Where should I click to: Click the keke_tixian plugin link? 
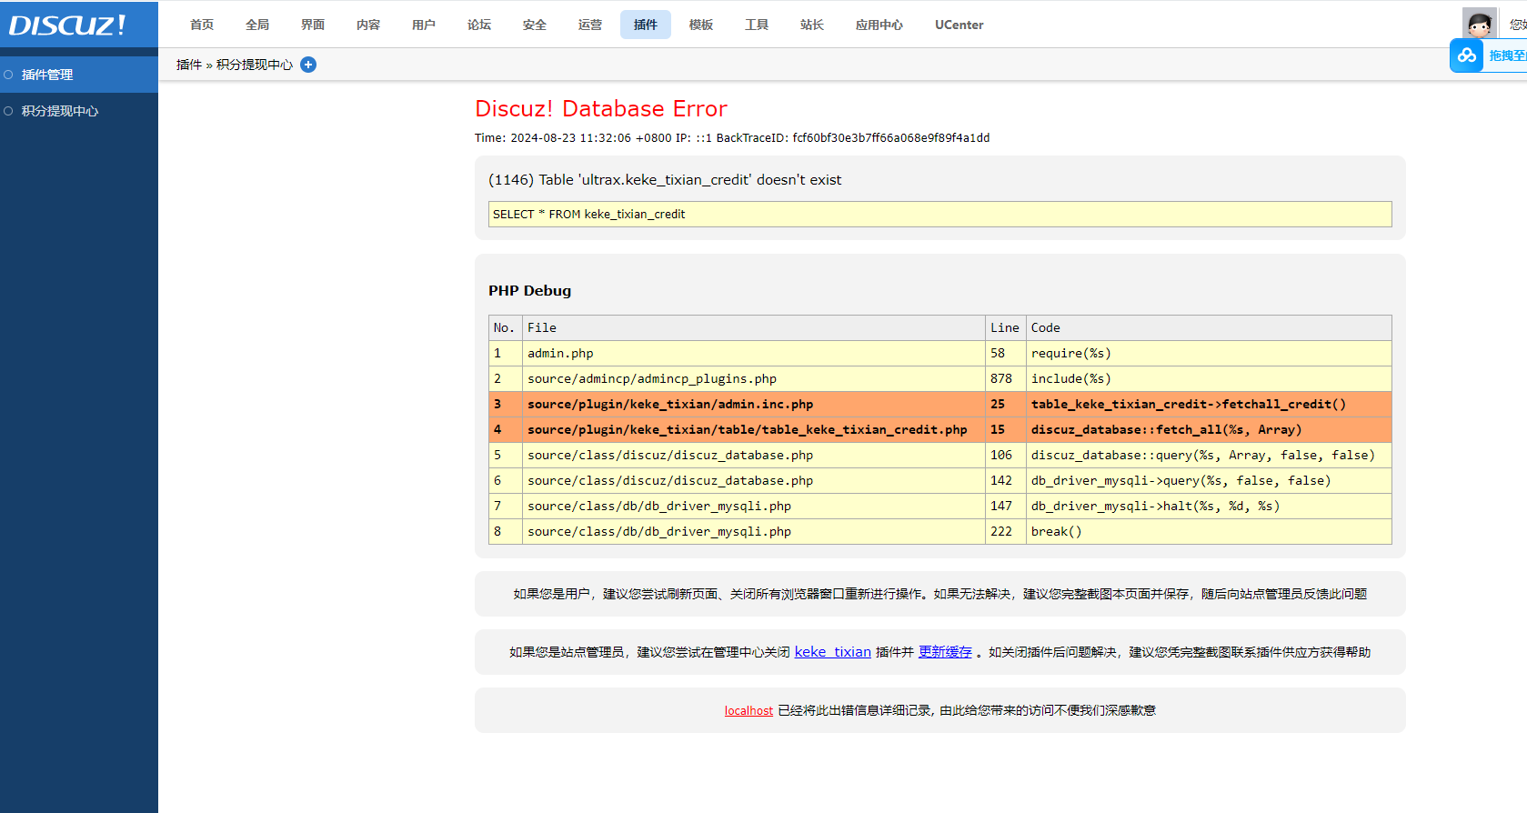point(833,652)
